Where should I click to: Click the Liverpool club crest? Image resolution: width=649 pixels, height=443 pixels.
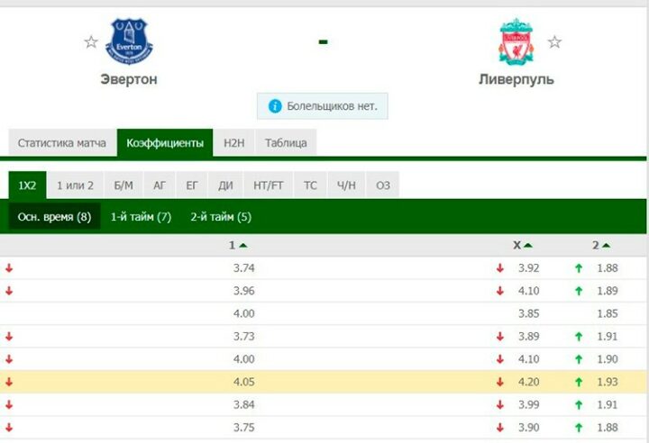pos(516,41)
